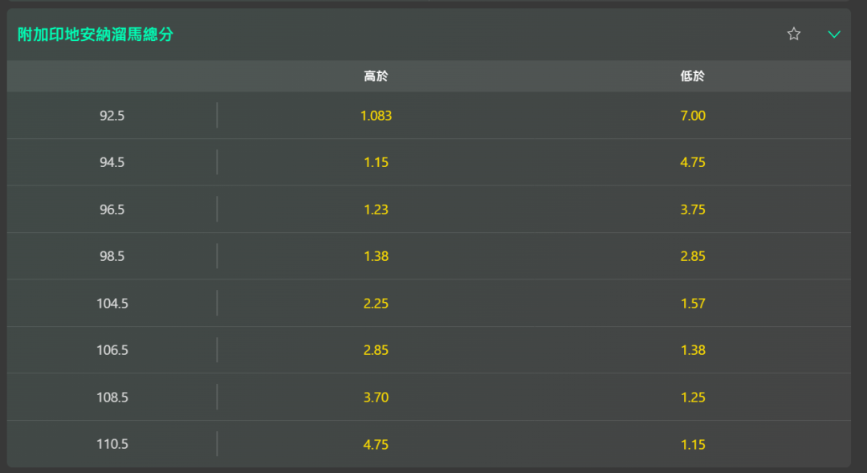
Task: Select over 104.5 odds 2.25
Action: click(376, 304)
